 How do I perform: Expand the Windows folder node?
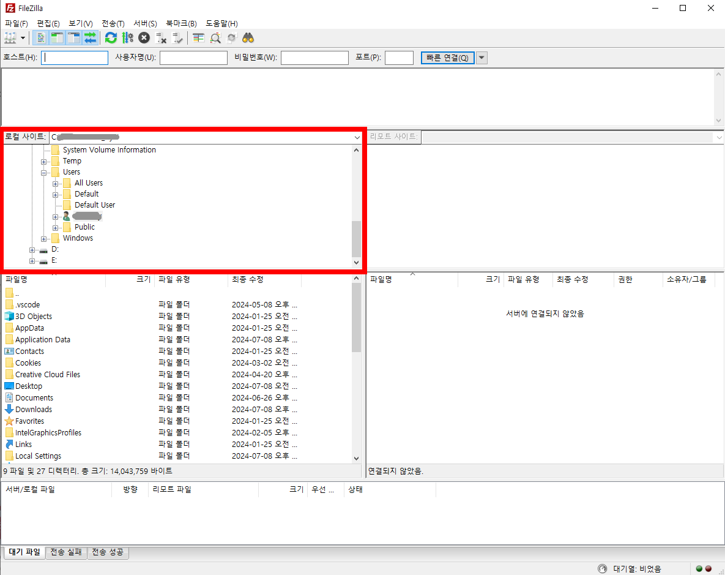(43, 239)
